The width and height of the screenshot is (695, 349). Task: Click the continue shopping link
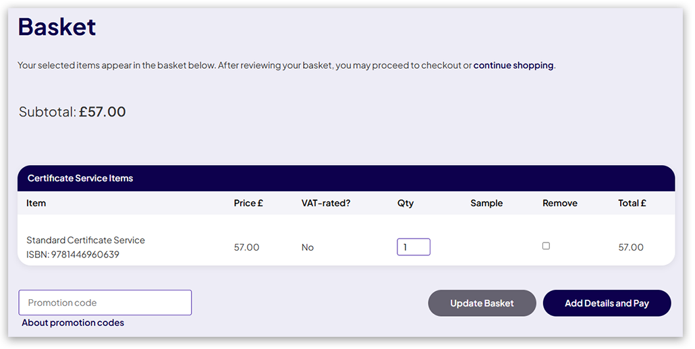[x=513, y=65]
